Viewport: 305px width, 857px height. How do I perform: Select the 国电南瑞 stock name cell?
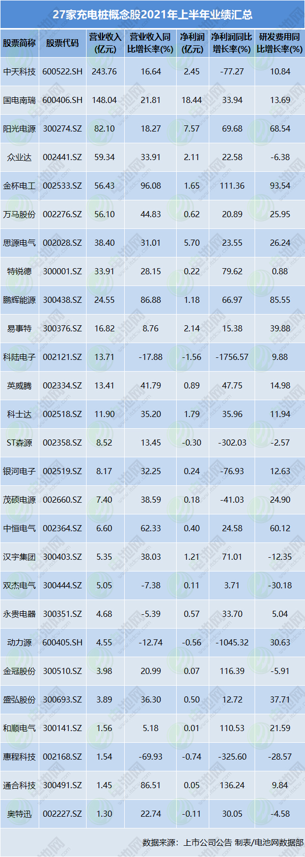19,100
